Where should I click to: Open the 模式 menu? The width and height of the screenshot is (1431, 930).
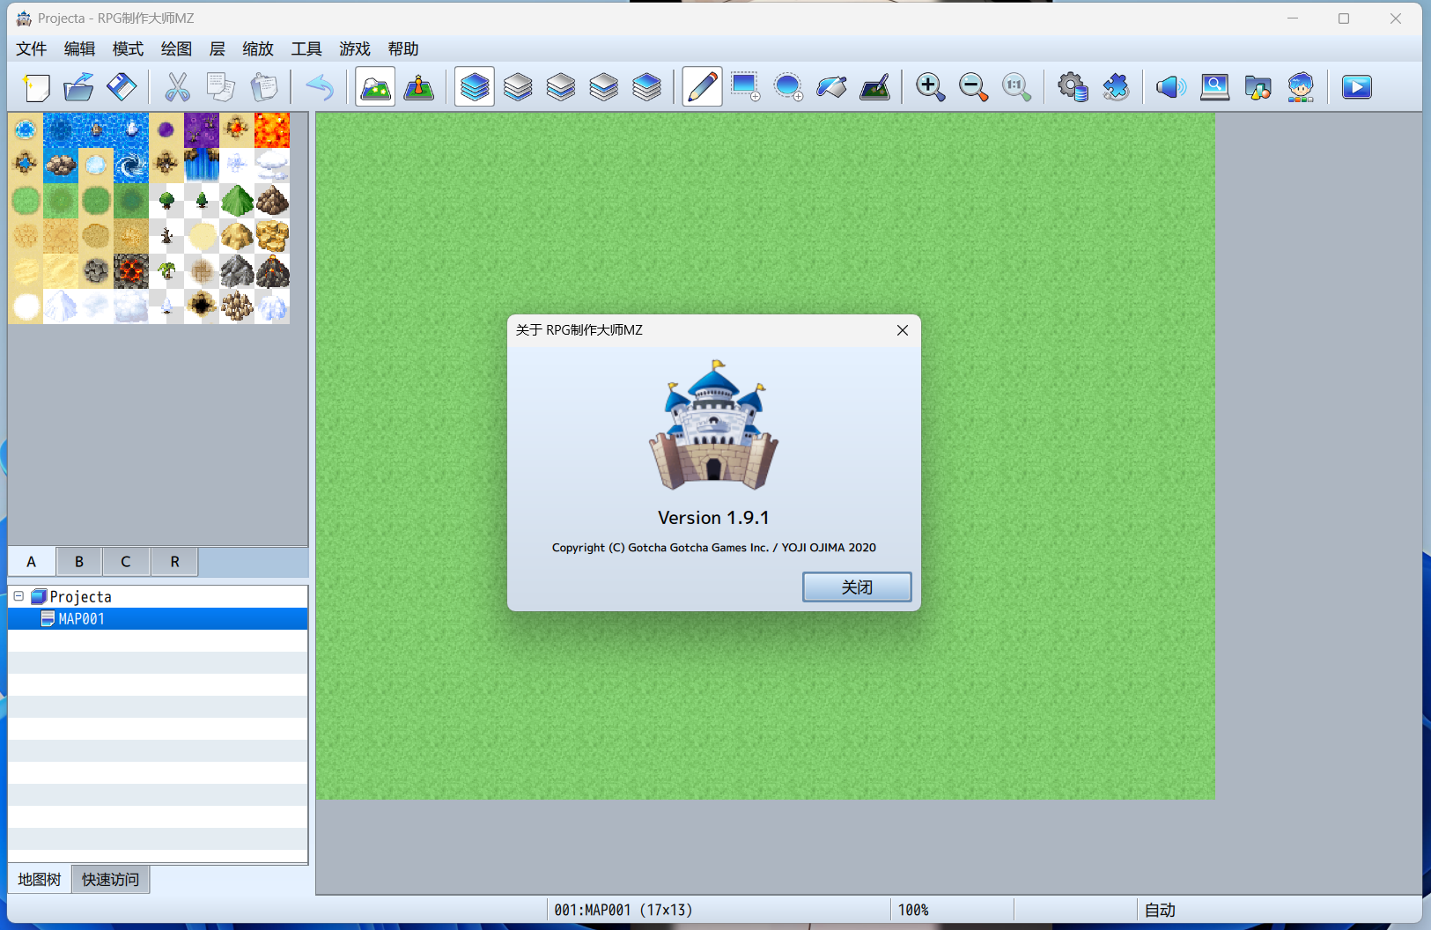129,49
